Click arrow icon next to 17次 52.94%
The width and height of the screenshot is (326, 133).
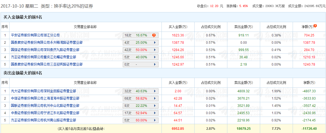[155, 113]
